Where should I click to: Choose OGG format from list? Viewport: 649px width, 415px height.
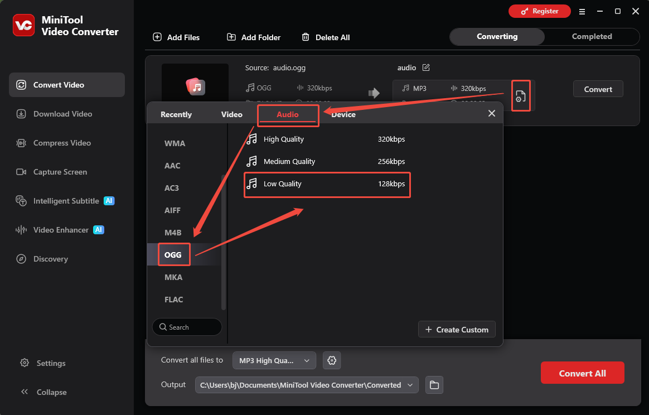[173, 255]
